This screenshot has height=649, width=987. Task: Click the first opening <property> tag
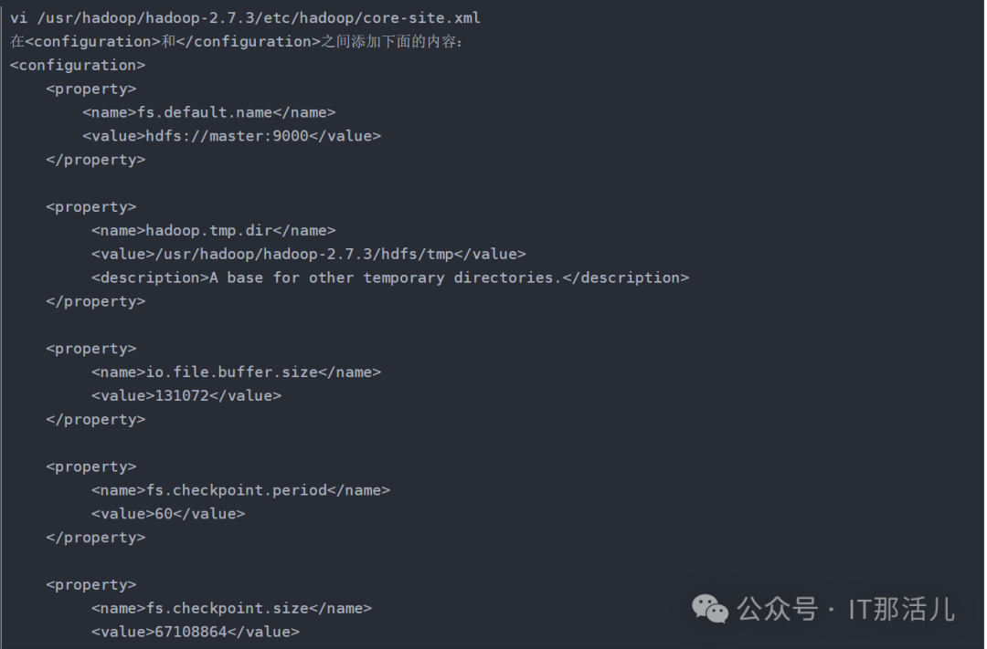(x=91, y=89)
